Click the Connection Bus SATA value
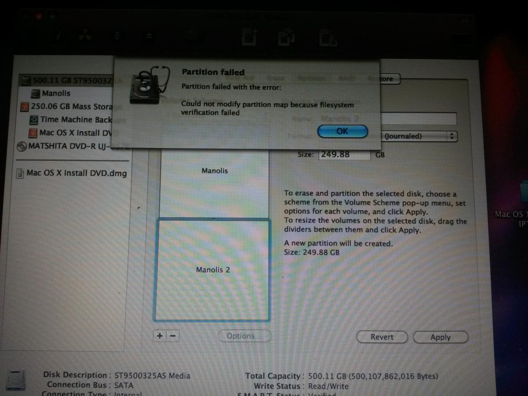This screenshot has width=528, height=396. click(124, 385)
